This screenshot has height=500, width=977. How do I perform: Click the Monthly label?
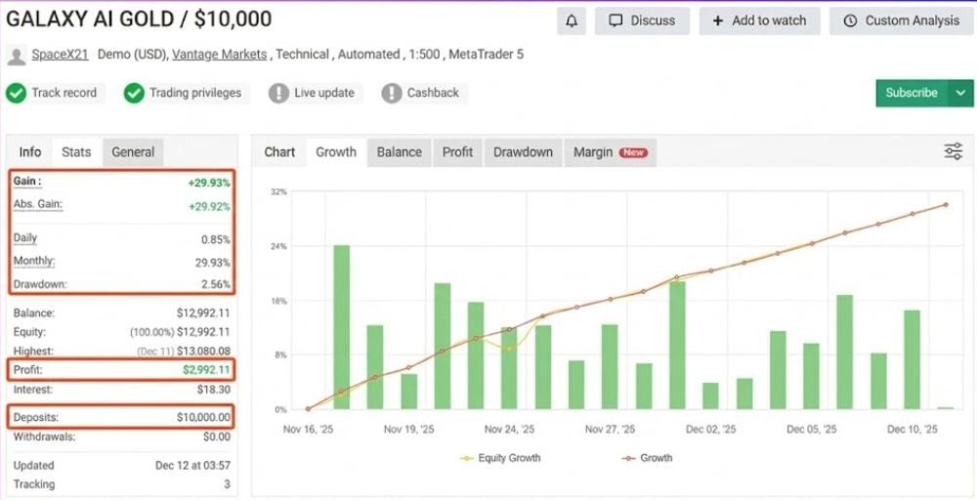pos(34,261)
